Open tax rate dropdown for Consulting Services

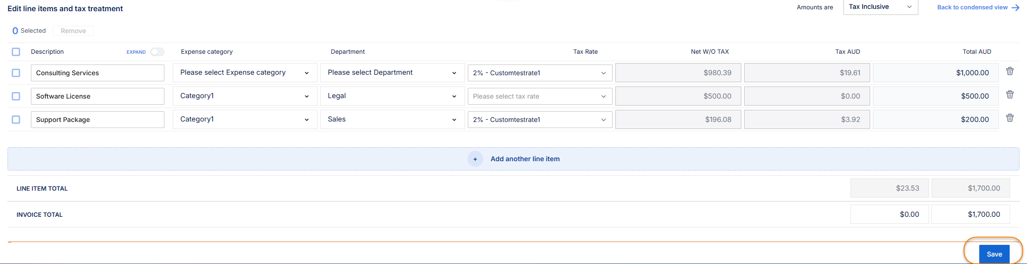coord(540,73)
